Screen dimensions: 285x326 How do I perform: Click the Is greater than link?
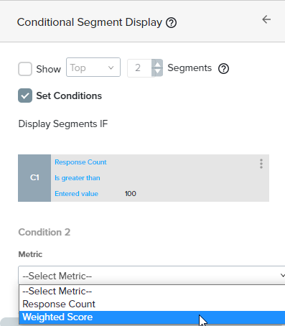[78, 178]
